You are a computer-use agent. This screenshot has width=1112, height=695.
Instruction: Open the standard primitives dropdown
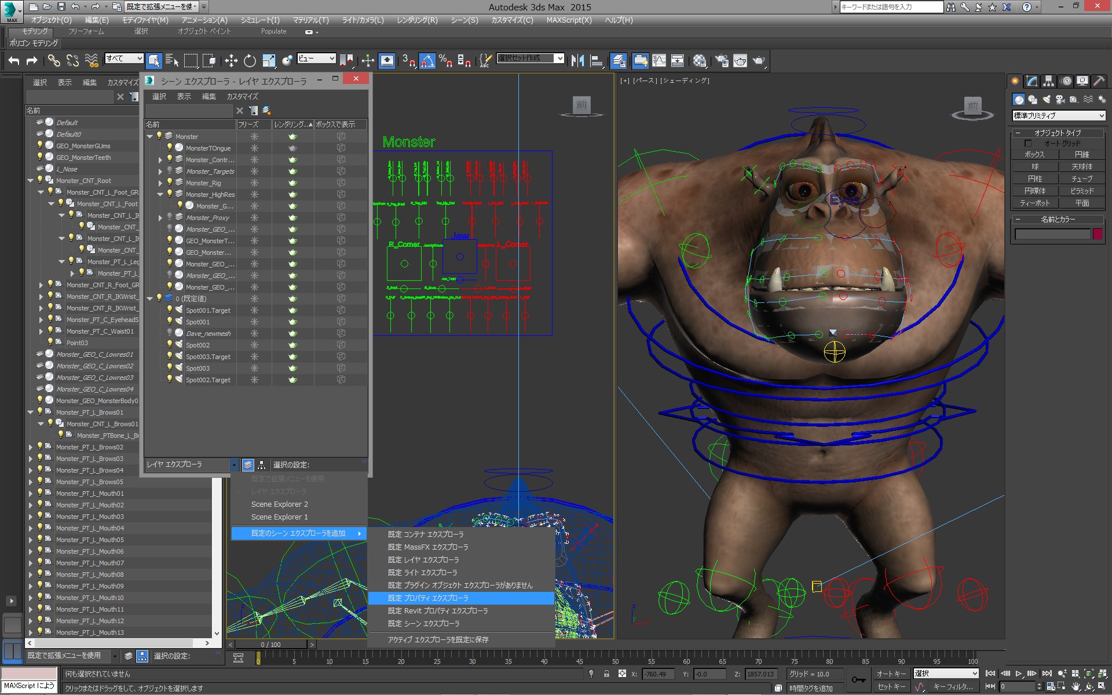point(1058,116)
